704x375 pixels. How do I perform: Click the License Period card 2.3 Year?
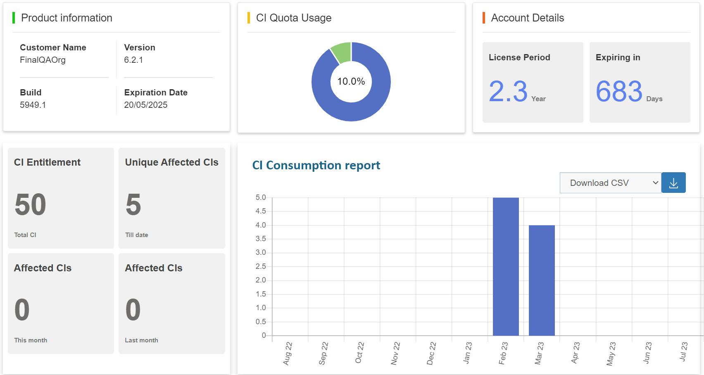click(x=533, y=82)
